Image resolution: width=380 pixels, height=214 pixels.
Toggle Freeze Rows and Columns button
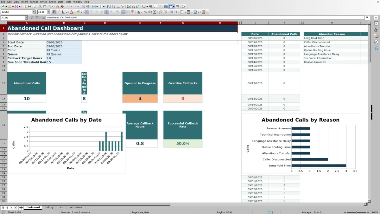pyautogui.click(x=170, y=6)
